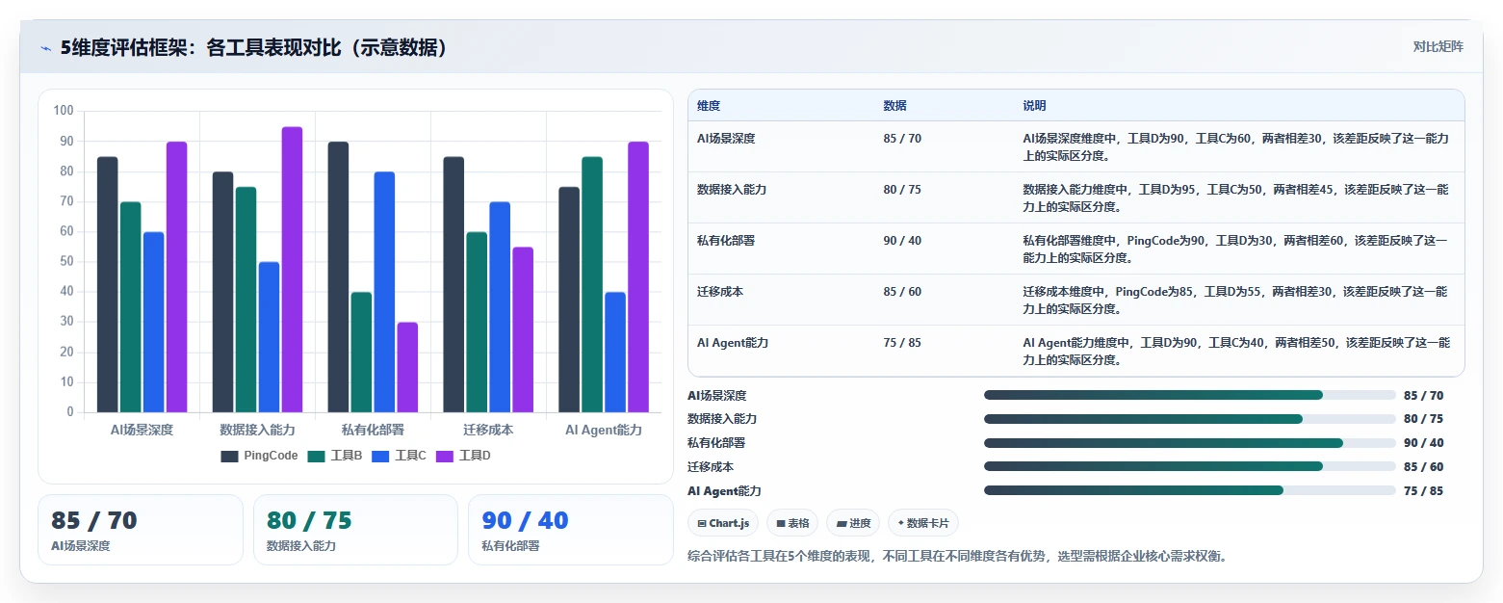Click the 85 / 70 value beside the progress bar
Viewport: 1503px width, 603px height.
click(1424, 395)
